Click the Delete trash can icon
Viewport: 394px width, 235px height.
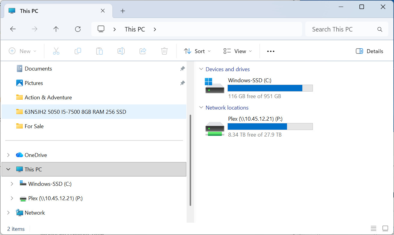[164, 51]
